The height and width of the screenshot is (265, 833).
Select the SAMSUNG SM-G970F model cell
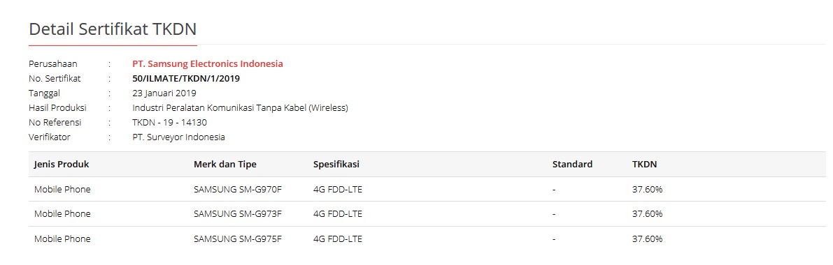click(238, 189)
